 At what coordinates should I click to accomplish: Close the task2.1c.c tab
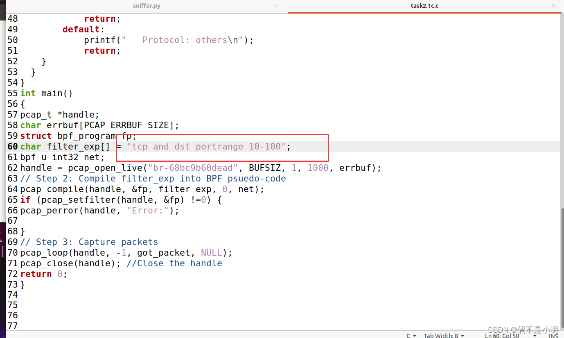(554, 6)
